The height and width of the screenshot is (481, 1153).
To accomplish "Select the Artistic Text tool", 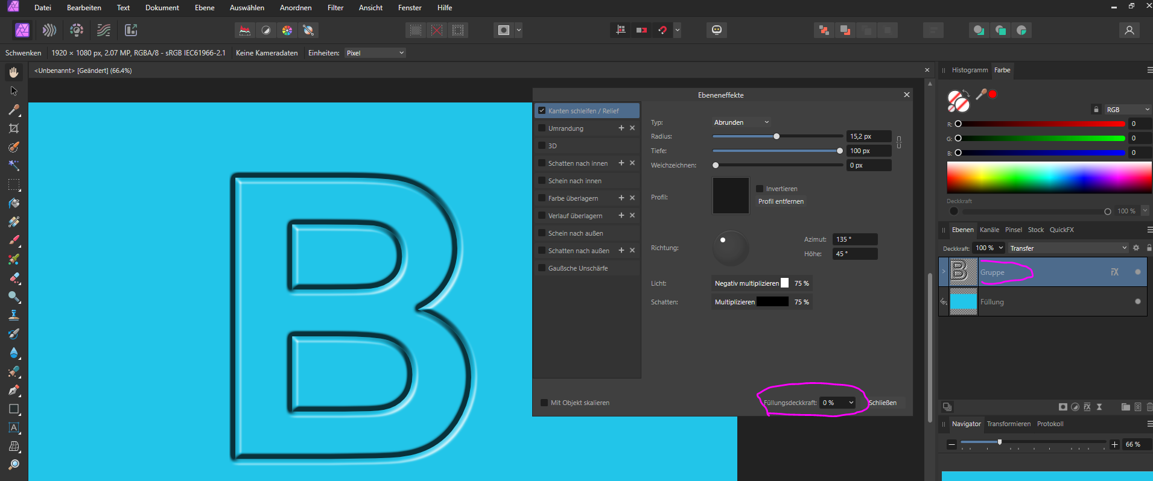I will click(14, 427).
